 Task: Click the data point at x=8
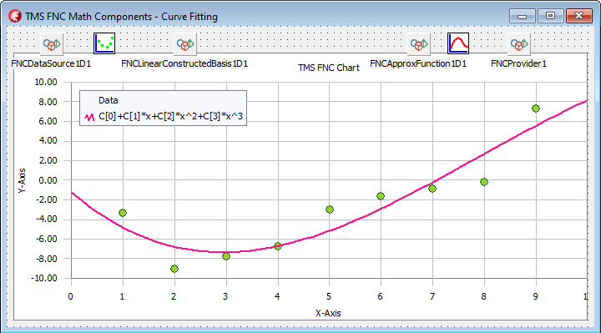coord(484,182)
